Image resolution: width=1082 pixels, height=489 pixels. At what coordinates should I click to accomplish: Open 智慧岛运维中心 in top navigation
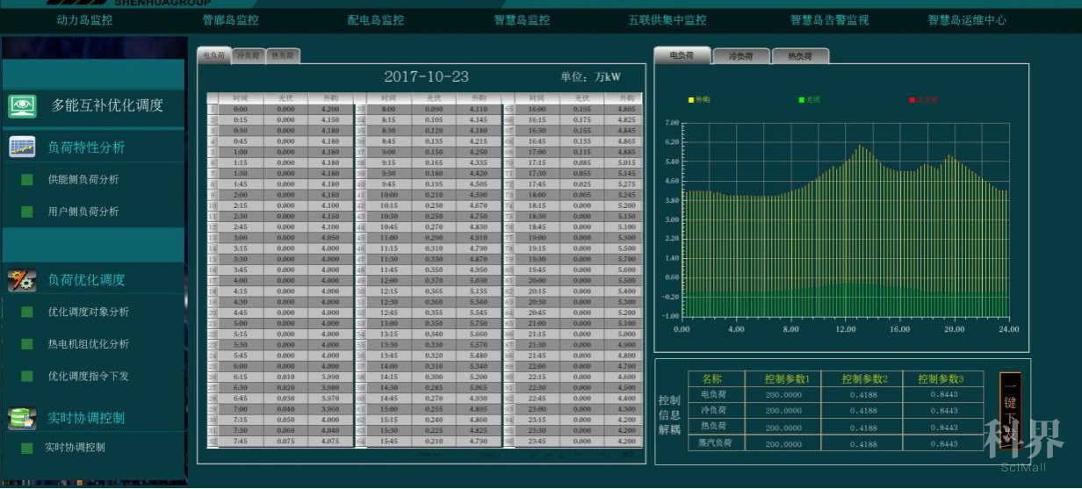point(966,19)
